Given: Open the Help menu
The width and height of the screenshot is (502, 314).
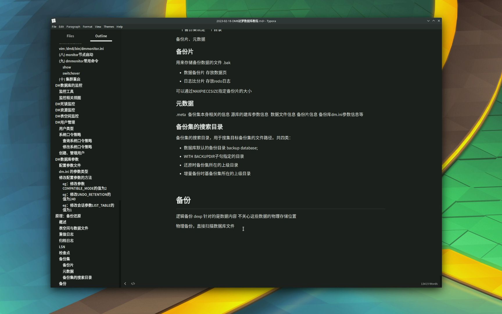Looking at the screenshot, I should click(x=120, y=27).
